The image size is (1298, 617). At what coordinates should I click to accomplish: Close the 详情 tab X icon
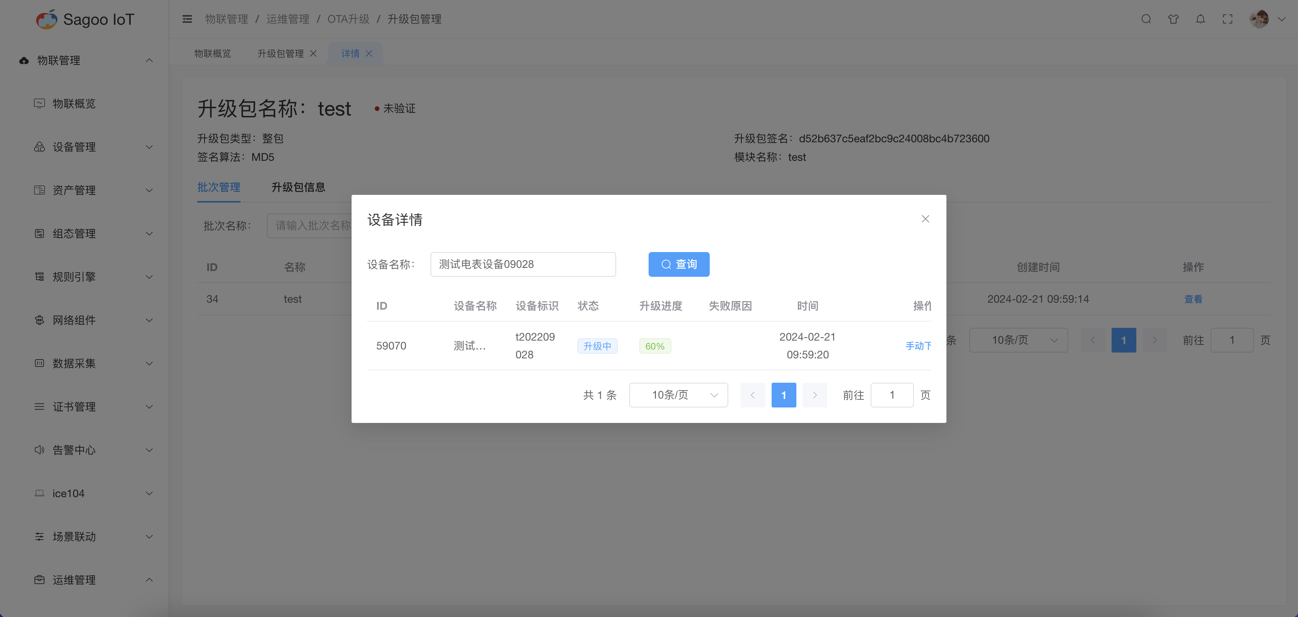(x=369, y=53)
